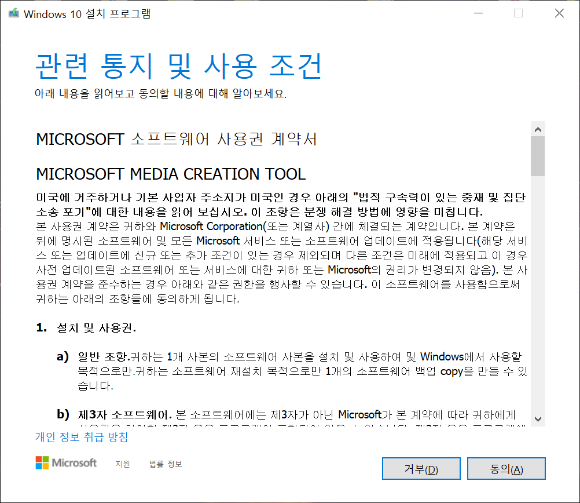Click the Windows 10 설치 프로그램 title text
The height and width of the screenshot is (503, 580).
click(87, 14)
